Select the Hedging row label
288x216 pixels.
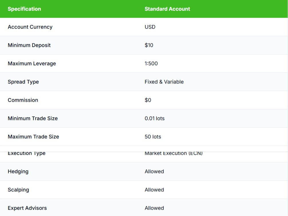pyautogui.click(x=18, y=171)
